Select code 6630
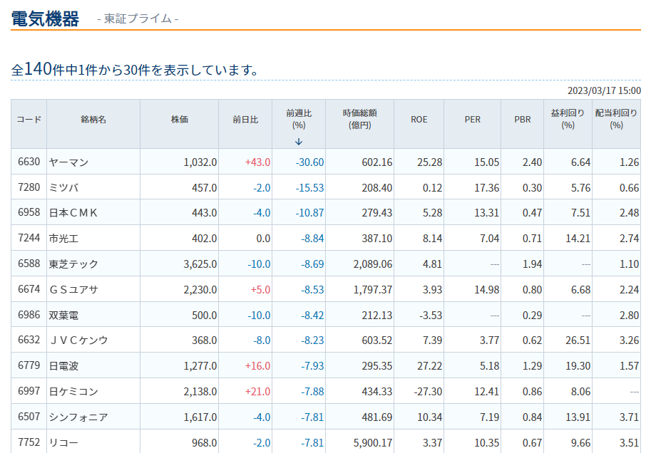This screenshot has height=453, width=656. point(29,162)
